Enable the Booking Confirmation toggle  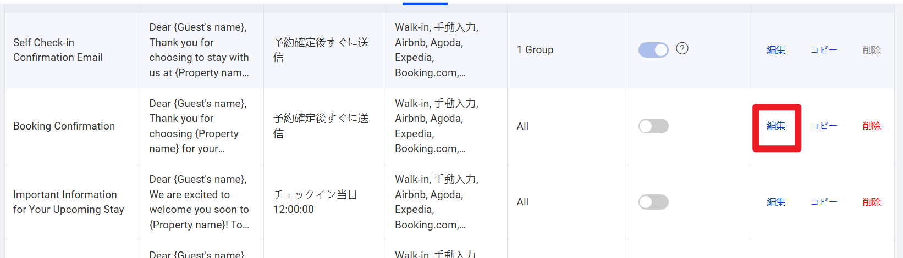(x=653, y=126)
